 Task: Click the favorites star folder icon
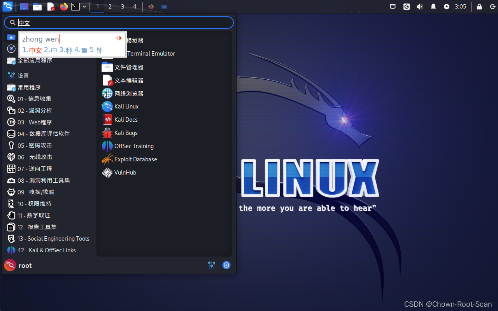(x=11, y=37)
